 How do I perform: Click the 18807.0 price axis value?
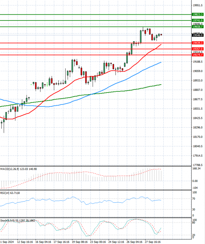point(198,90)
